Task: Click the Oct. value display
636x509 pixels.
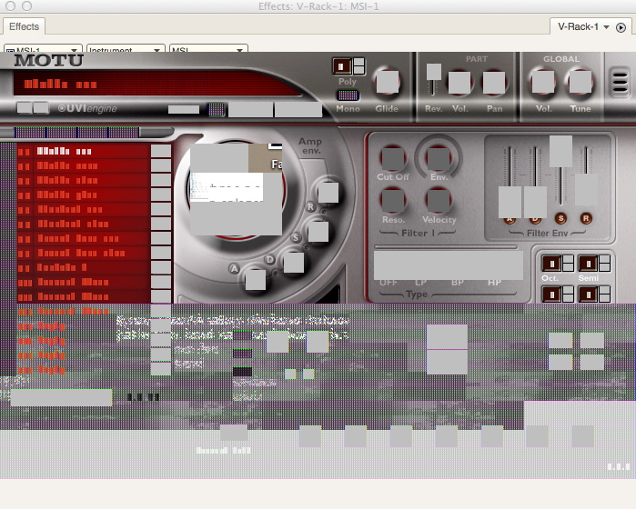Action: [x=552, y=264]
